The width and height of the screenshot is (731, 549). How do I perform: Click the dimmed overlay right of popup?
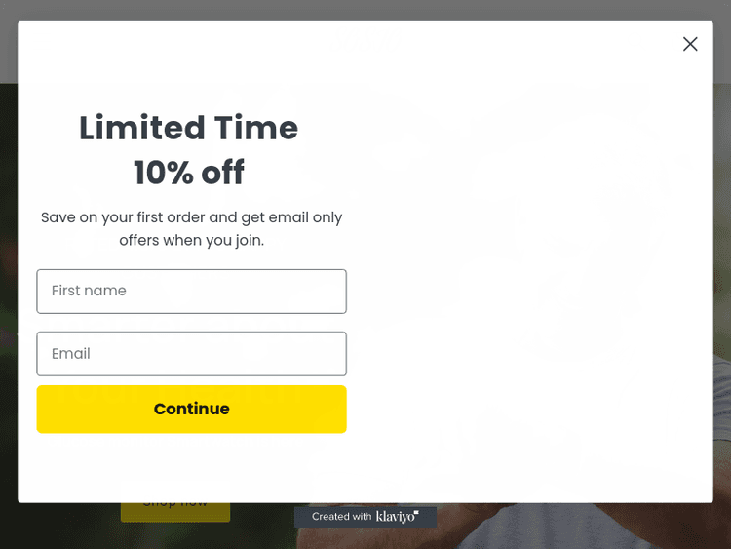722,293
